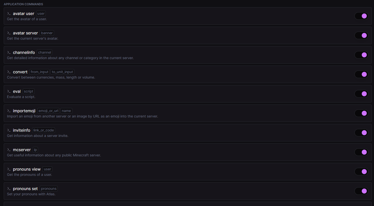Disable the pronouns view command switch
374x206 pixels.
pyautogui.click(x=361, y=172)
